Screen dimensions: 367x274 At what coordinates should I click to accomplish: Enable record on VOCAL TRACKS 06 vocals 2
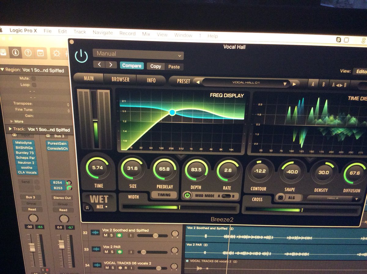pyautogui.click(x=126, y=268)
